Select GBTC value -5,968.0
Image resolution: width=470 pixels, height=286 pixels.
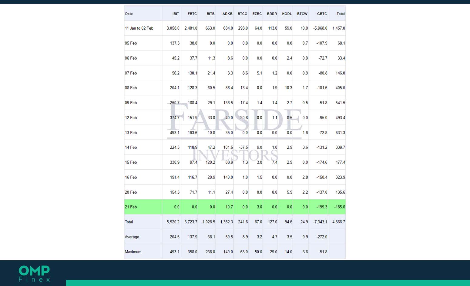tap(320, 28)
